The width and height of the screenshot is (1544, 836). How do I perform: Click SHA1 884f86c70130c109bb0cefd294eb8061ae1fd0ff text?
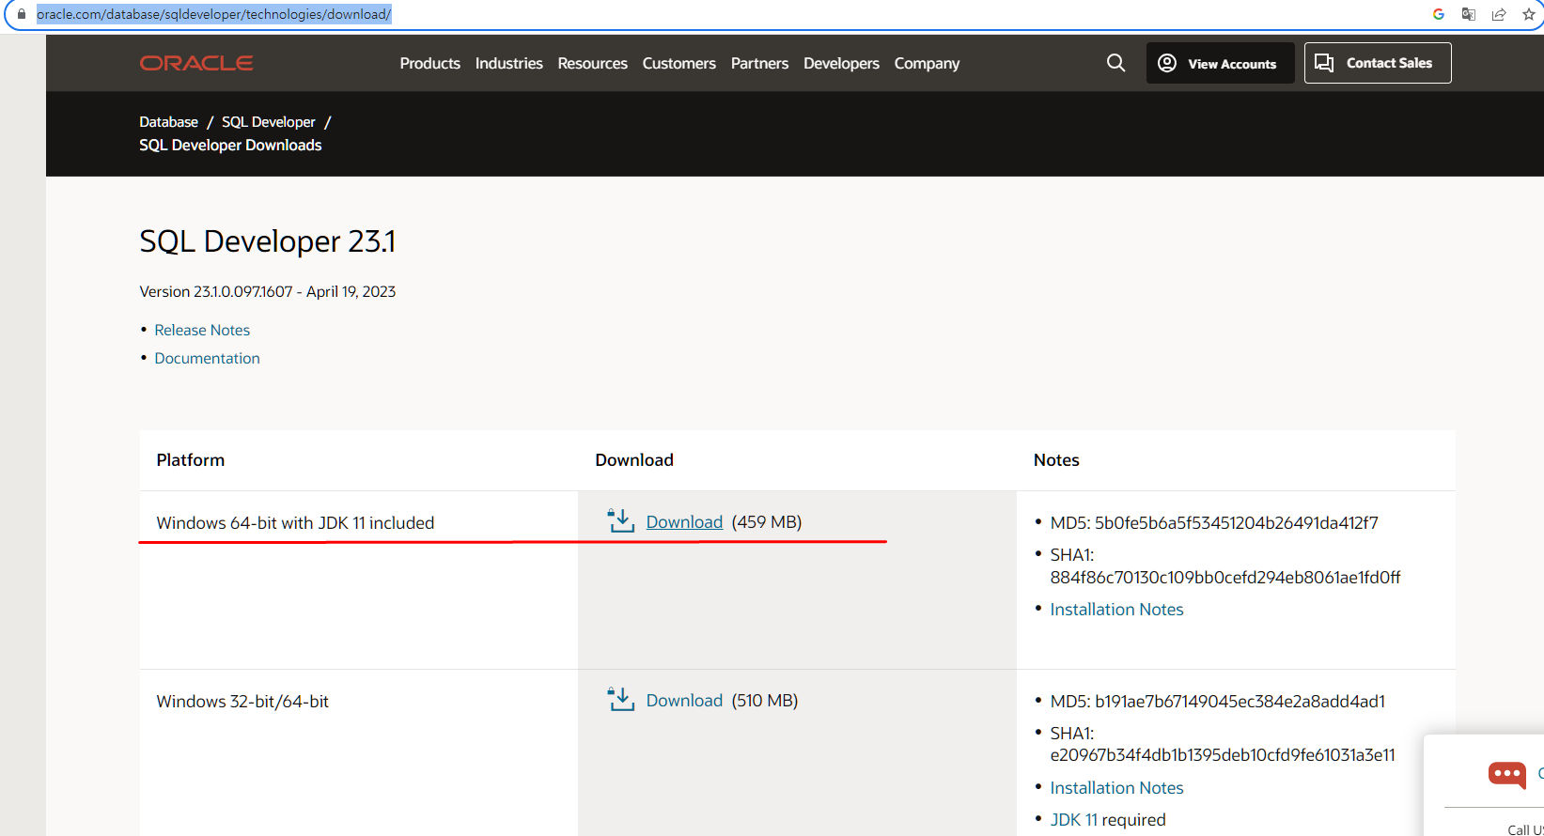[x=1225, y=565]
